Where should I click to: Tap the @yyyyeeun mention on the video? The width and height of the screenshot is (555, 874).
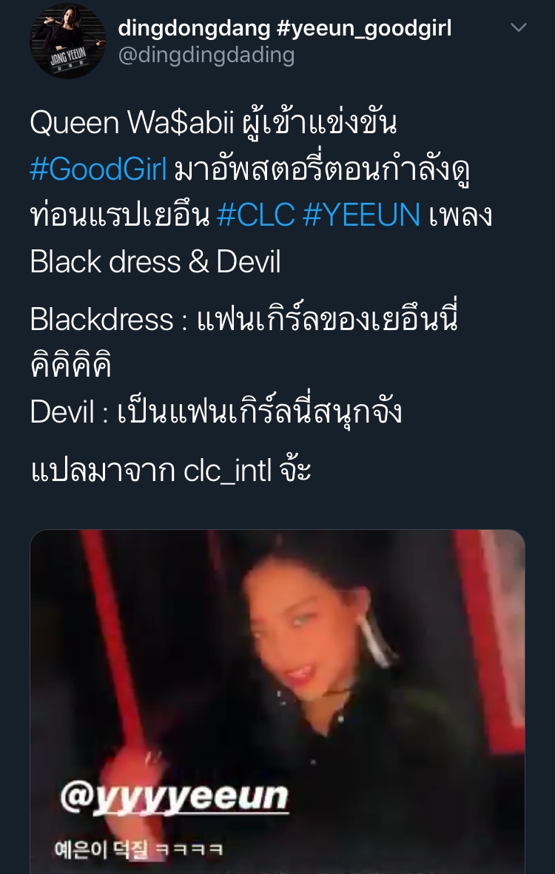[x=174, y=797]
